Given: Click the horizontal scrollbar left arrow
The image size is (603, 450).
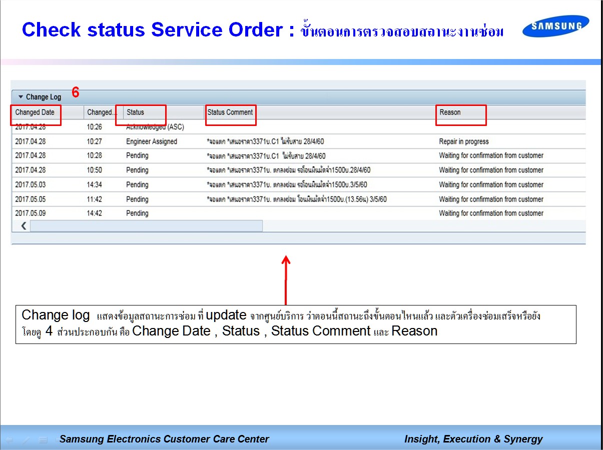Looking at the screenshot, I should (x=24, y=226).
